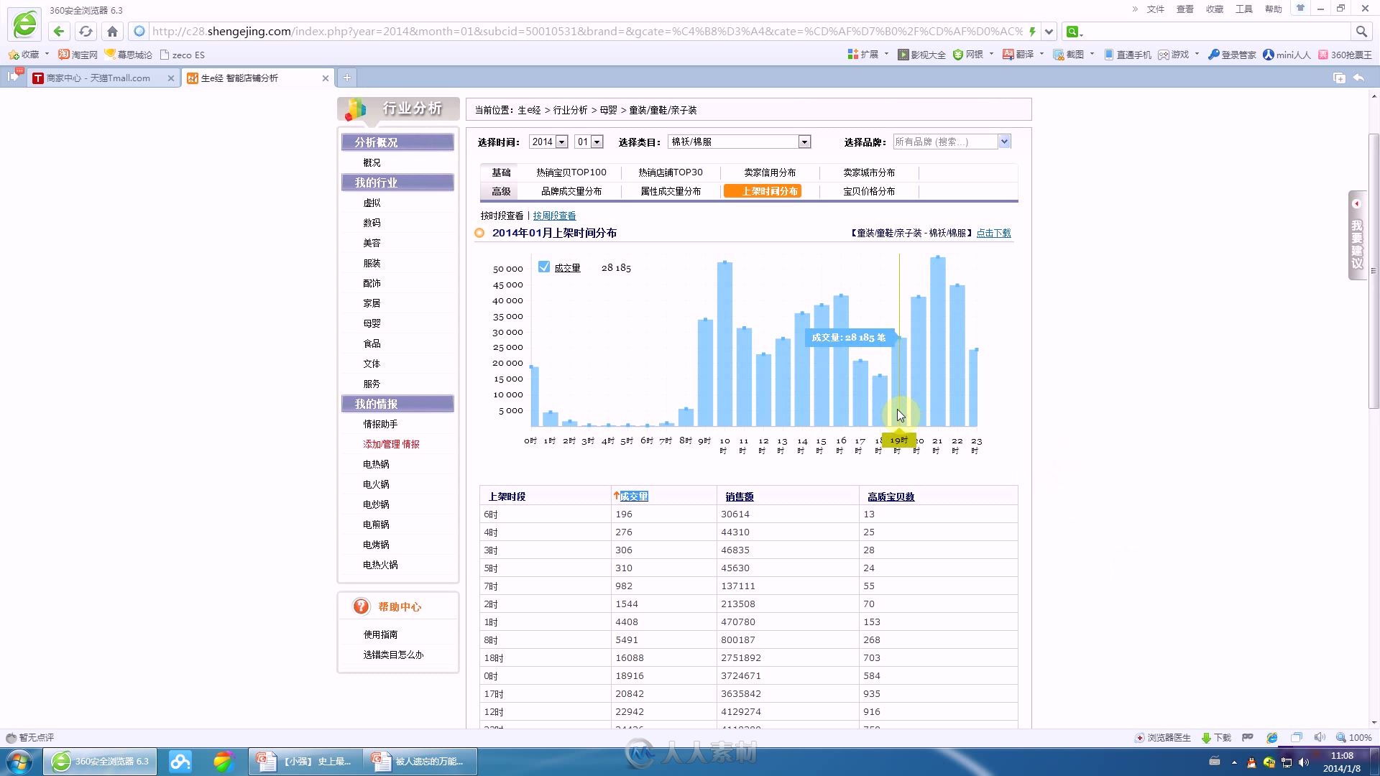
Task: Open the 360抢票王 toolbar icon
Action: point(1344,55)
